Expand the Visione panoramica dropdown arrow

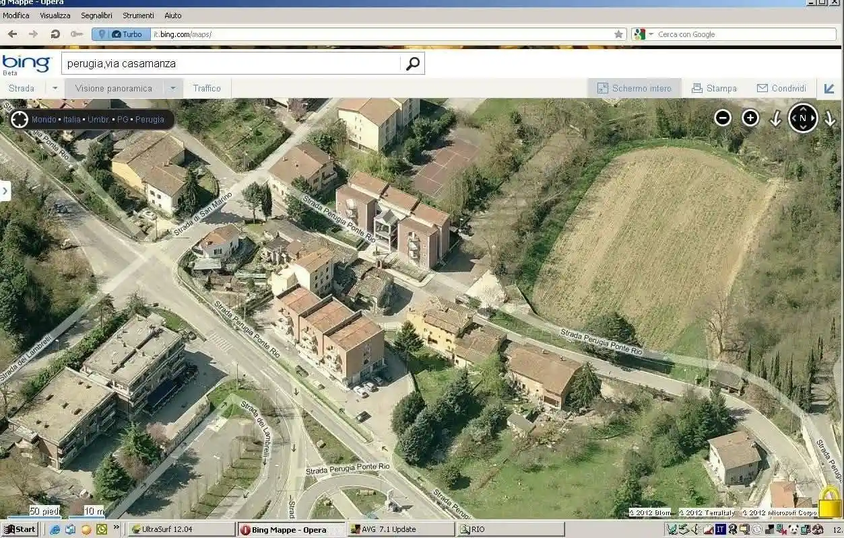(x=173, y=88)
